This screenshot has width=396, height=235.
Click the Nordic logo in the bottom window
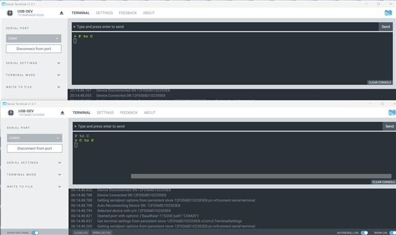(392, 113)
